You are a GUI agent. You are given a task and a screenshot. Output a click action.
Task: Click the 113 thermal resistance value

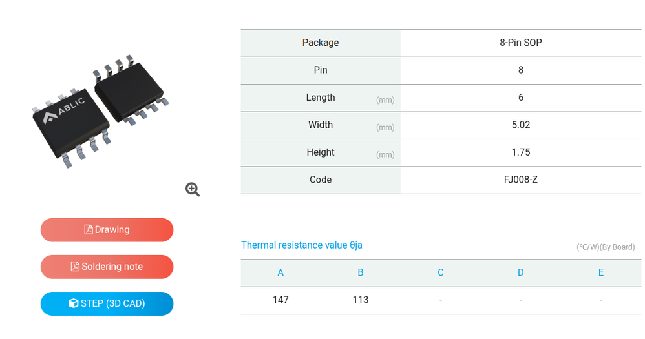coord(361,300)
